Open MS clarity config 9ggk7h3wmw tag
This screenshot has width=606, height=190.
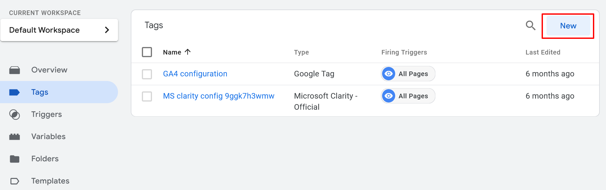coord(219,96)
